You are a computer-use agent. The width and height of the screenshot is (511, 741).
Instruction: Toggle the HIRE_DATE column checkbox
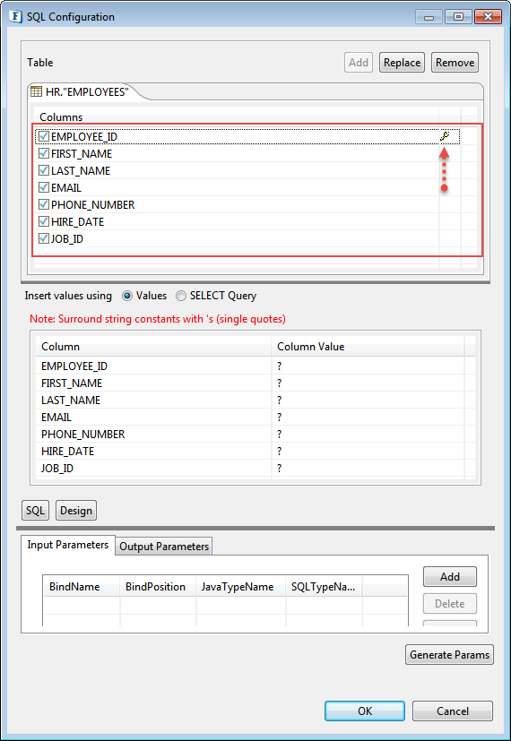tap(44, 221)
